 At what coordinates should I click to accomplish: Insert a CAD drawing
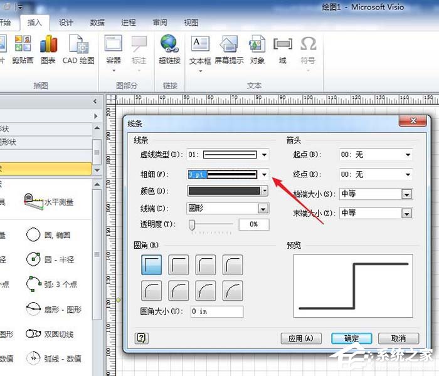tap(78, 50)
